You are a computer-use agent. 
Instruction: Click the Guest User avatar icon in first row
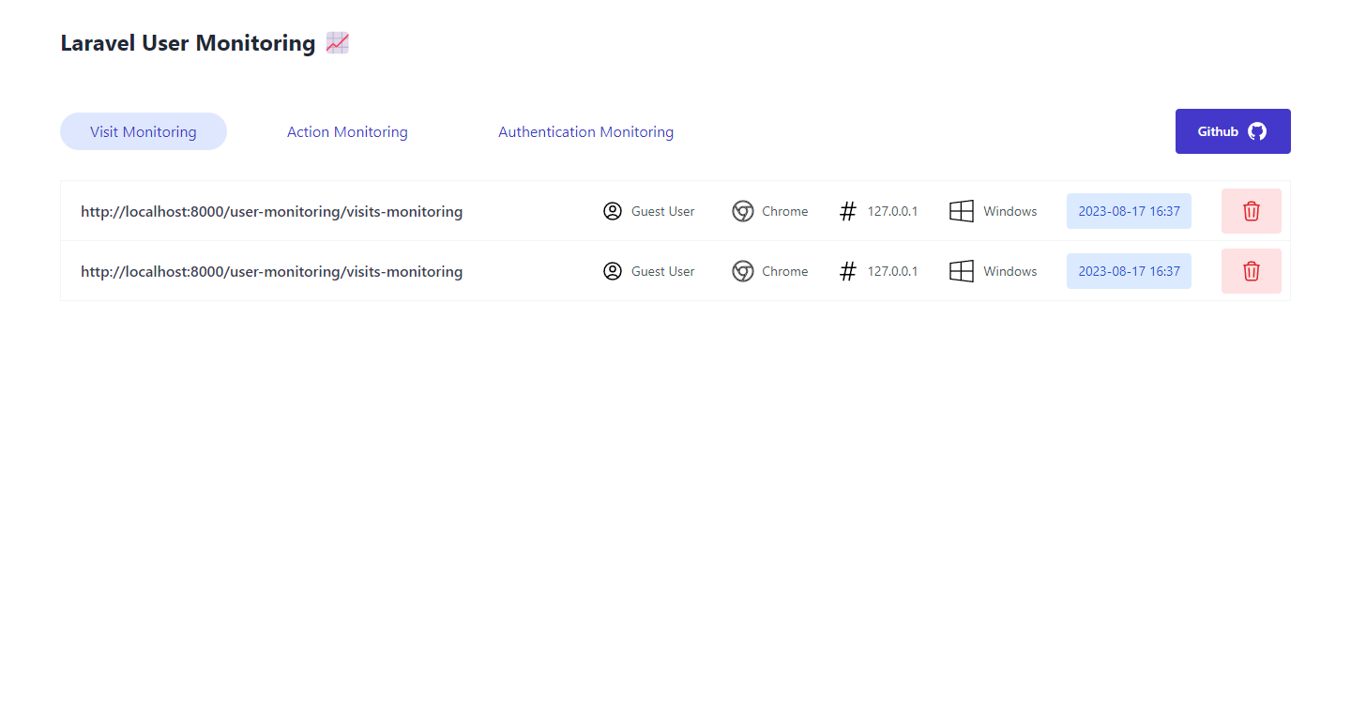pos(613,211)
